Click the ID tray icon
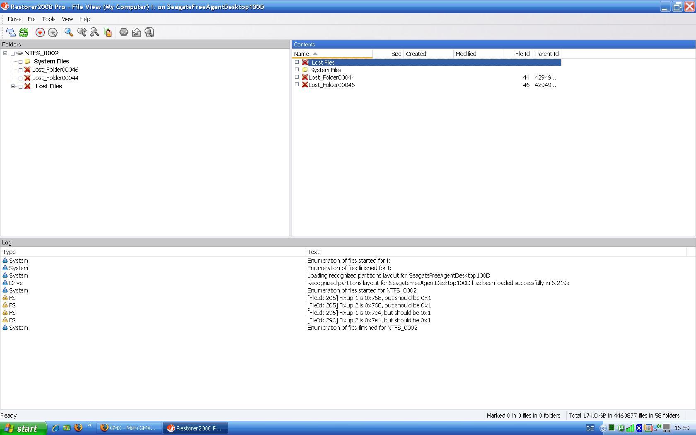This screenshot has height=435, width=696. [648, 428]
